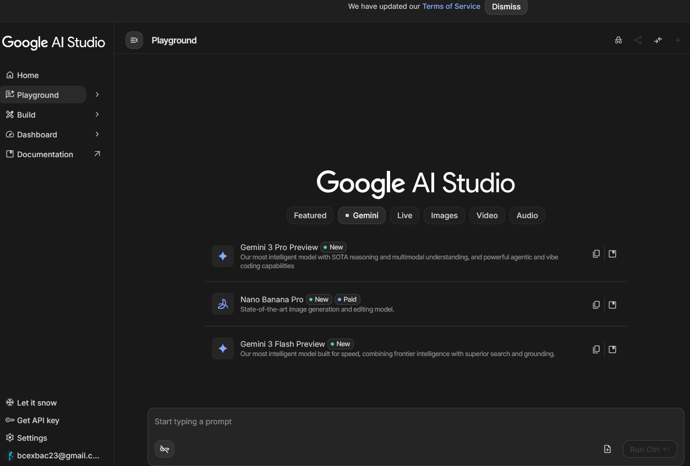Expand the Dashboard submenu arrow
This screenshot has width=690, height=466.
tap(97, 134)
